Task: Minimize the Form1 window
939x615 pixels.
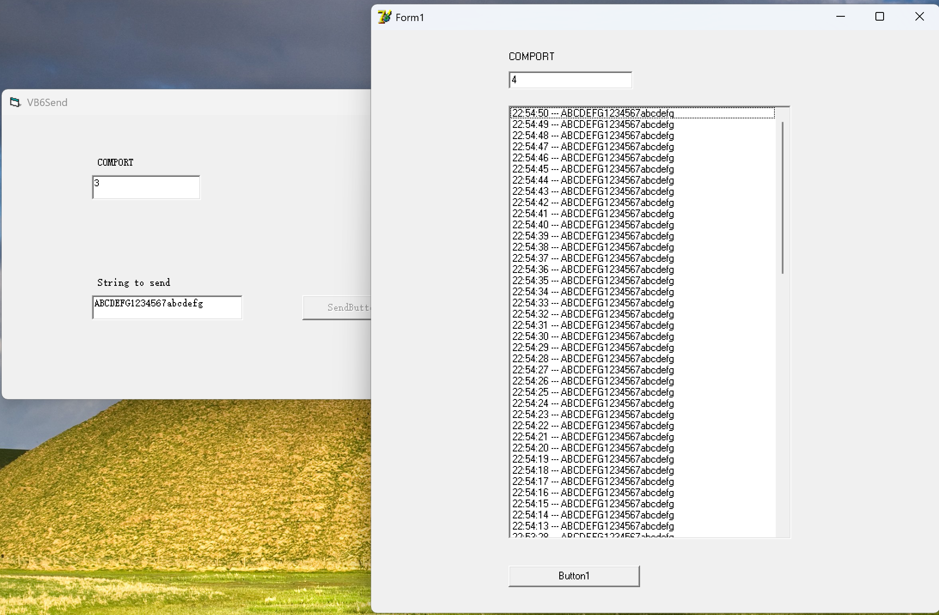Action: [x=841, y=17]
